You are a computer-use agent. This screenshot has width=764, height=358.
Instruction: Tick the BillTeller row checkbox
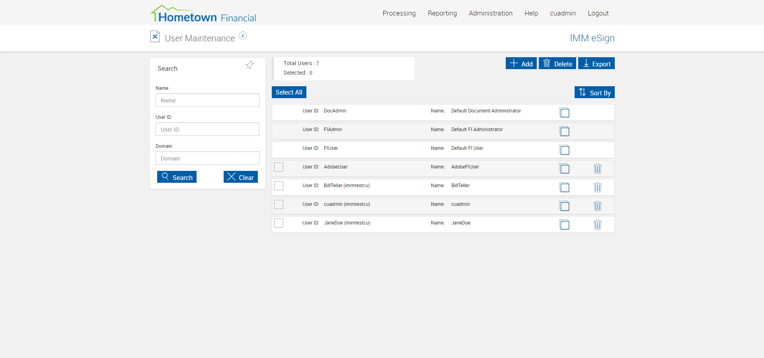pos(279,186)
